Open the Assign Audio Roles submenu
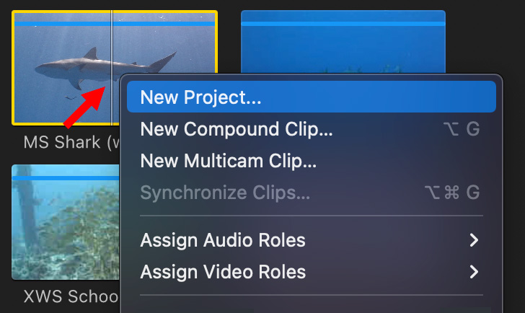The image size is (525, 313). 312,240
